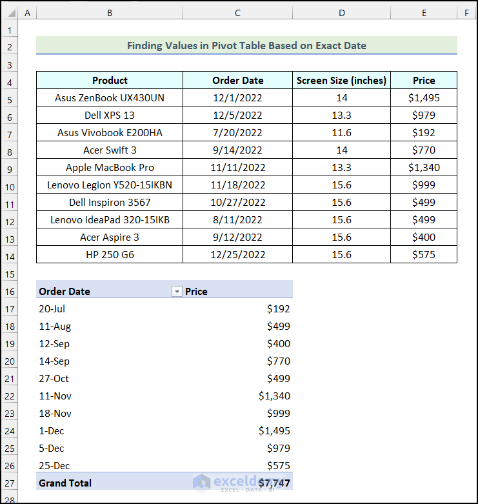Click row 16 header
478x504 pixels.
10,292
